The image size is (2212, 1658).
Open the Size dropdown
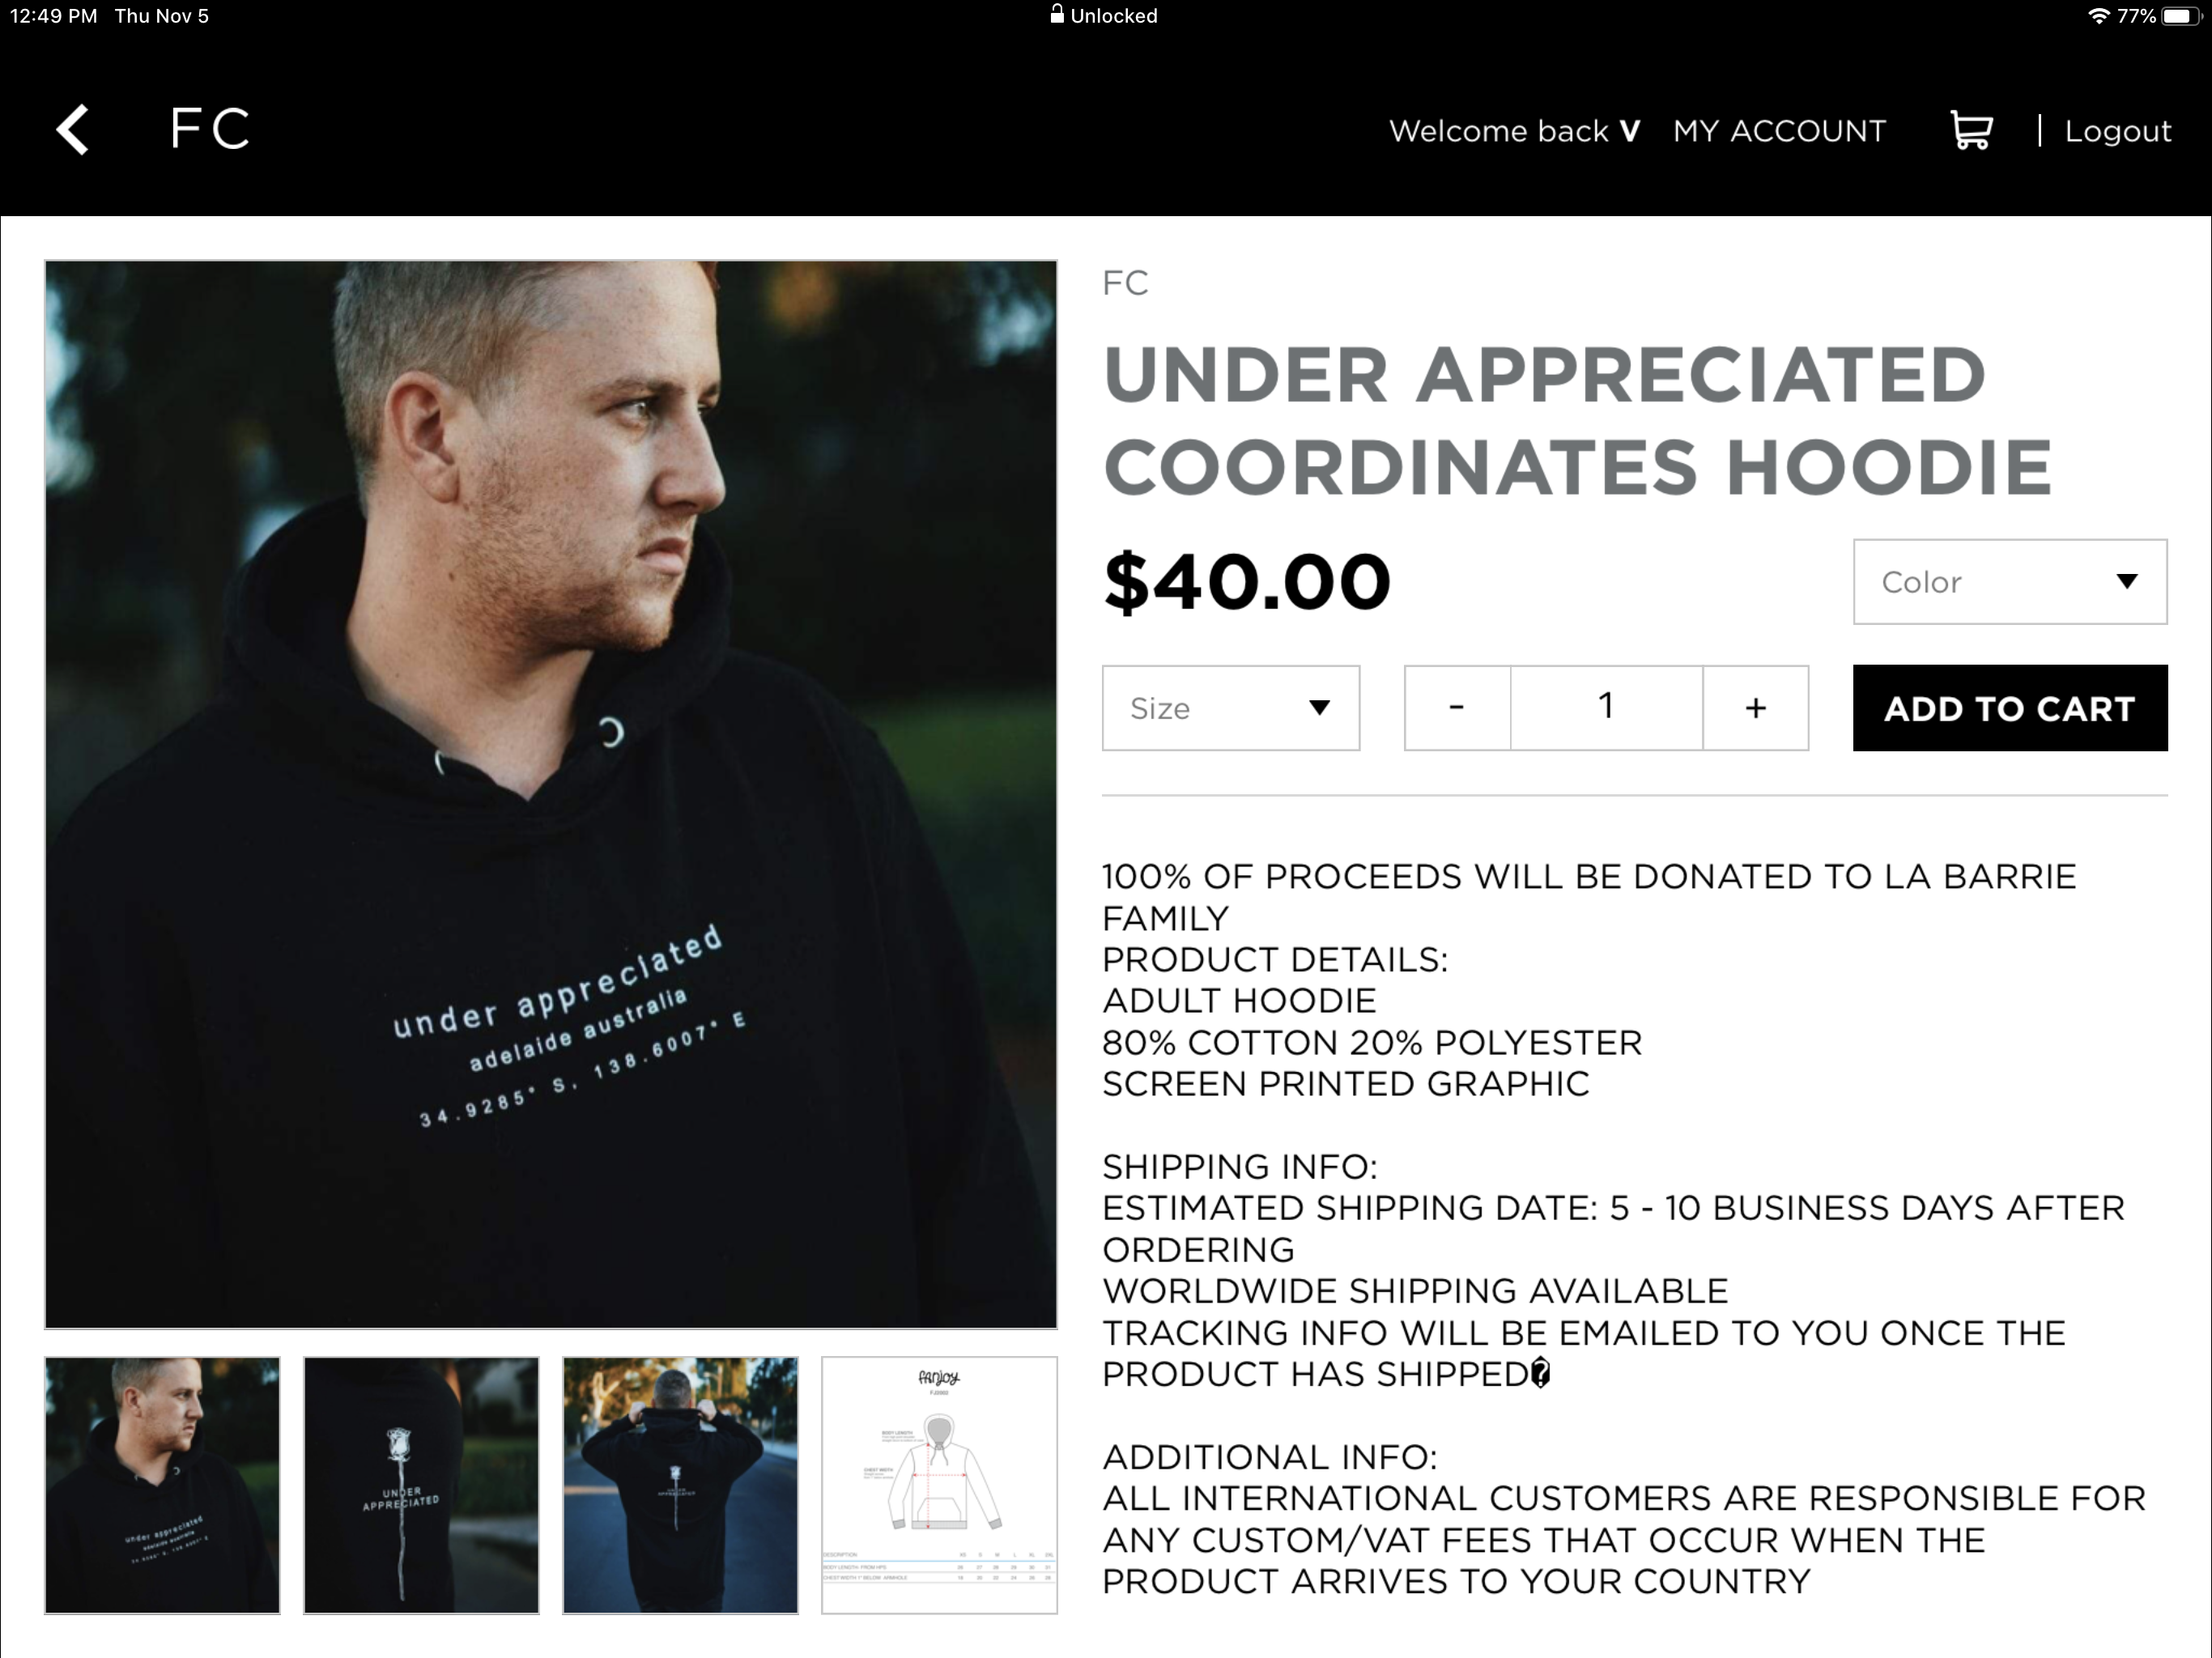click(x=1230, y=708)
